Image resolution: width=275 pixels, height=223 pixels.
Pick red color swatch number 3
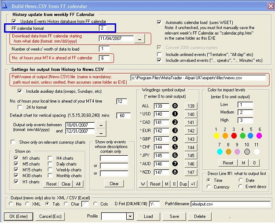coord(234,136)
